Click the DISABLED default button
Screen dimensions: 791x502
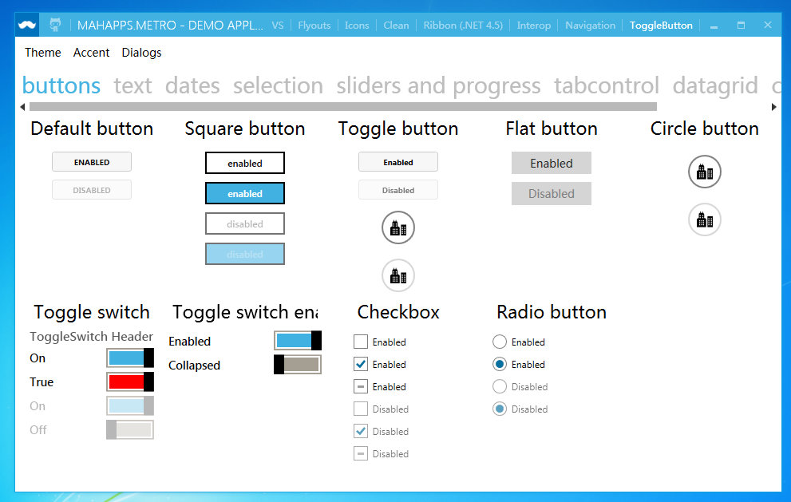point(92,190)
